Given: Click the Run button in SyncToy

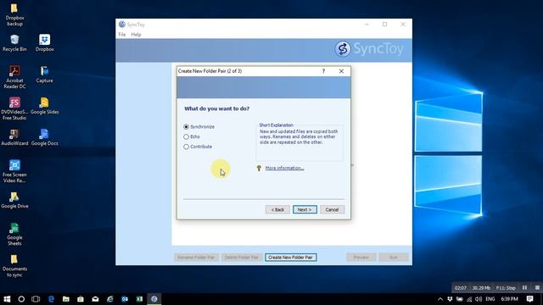Looking at the screenshot, I should click(394, 258).
